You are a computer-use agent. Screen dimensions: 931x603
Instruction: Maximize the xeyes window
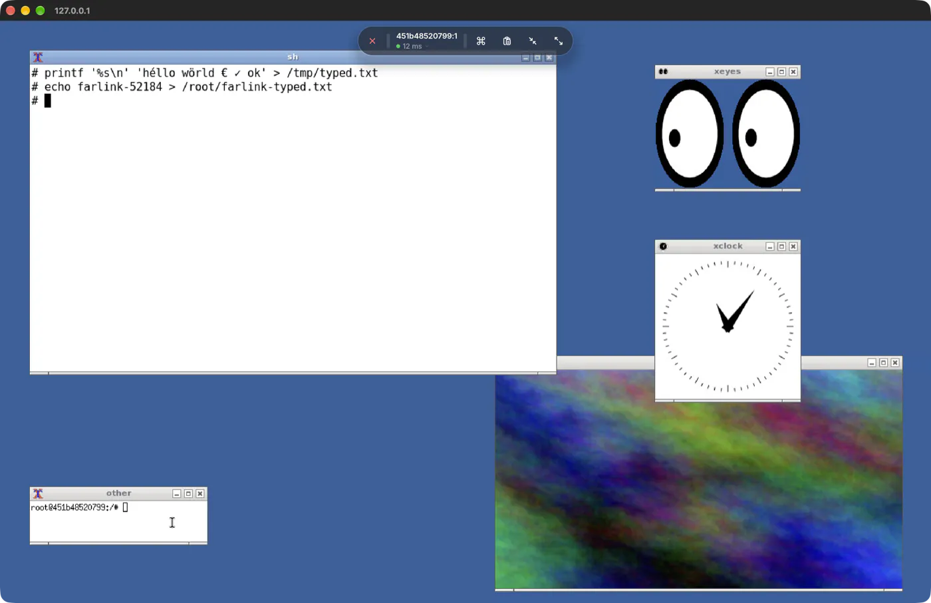pyautogui.click(x=782, y=72)
